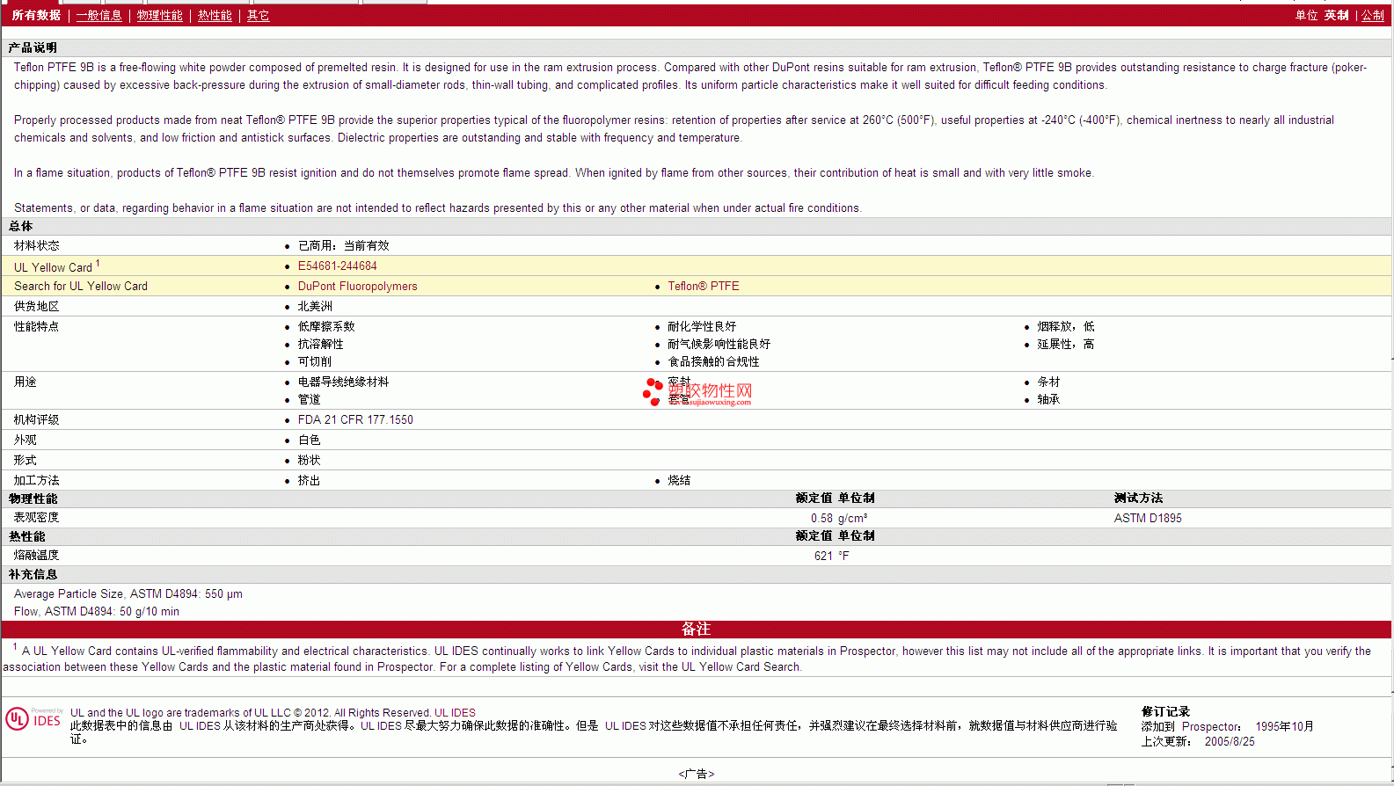Click the Average Particle Size 550 µm line
This screenshot has height=786, width=1394.
pyautogui.click(x=128, y=594)
